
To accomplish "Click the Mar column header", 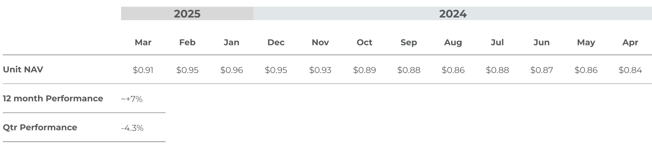I will (x=143, y=42).
